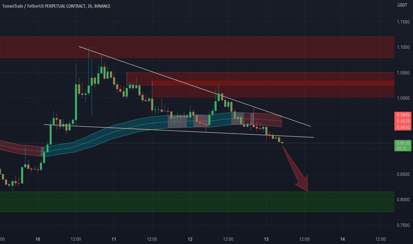Click the 1.0500 price axis label

[403, 73]
